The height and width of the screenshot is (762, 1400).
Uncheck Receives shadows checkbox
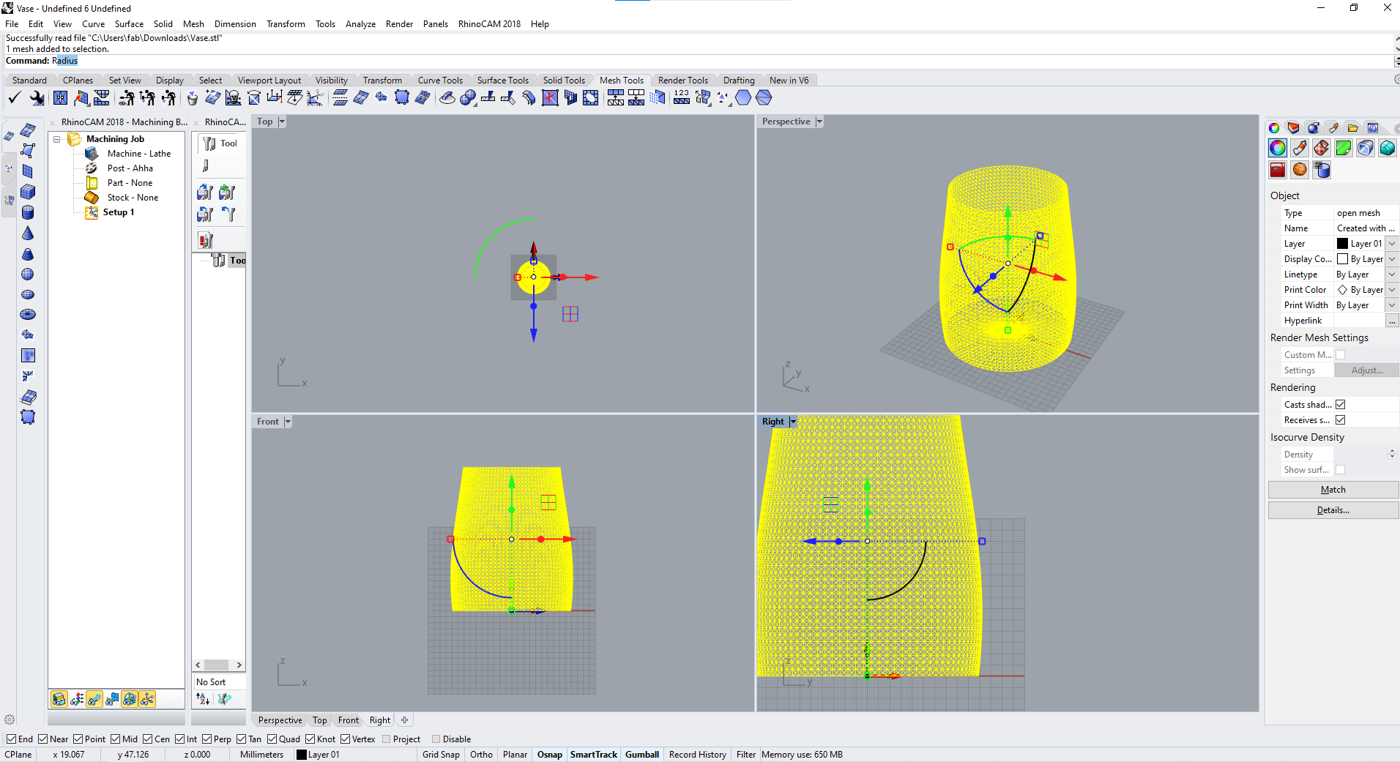1340,420
